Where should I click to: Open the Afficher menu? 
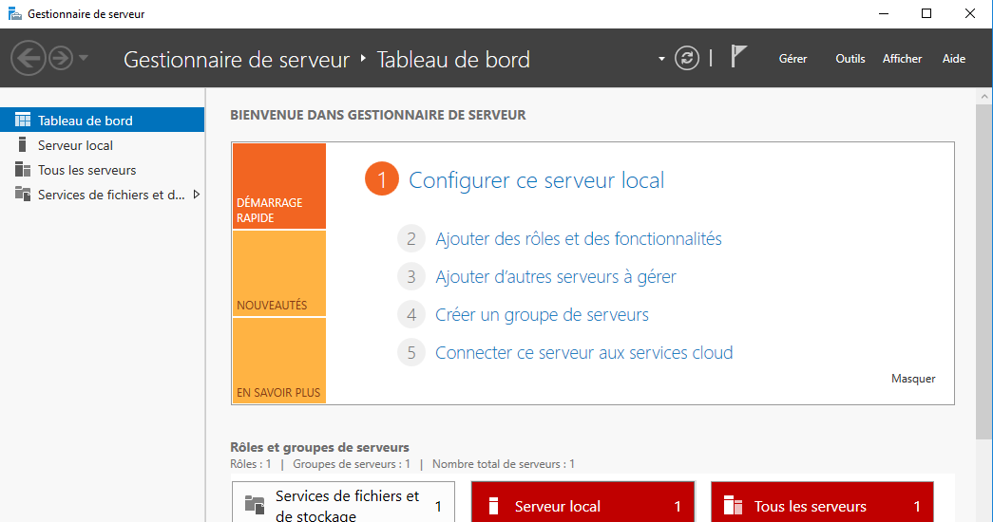coord(902,59)
